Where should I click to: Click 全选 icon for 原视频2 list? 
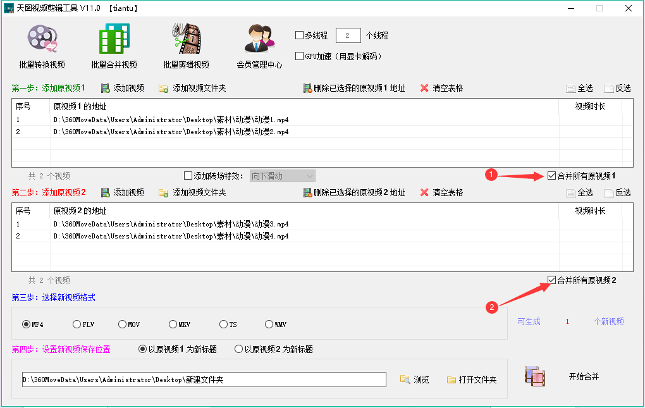tap(570, 193)
